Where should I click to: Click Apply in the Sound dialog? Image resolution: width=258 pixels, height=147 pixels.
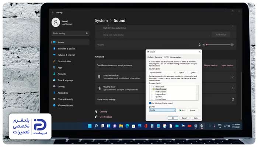tap(196, 118)
